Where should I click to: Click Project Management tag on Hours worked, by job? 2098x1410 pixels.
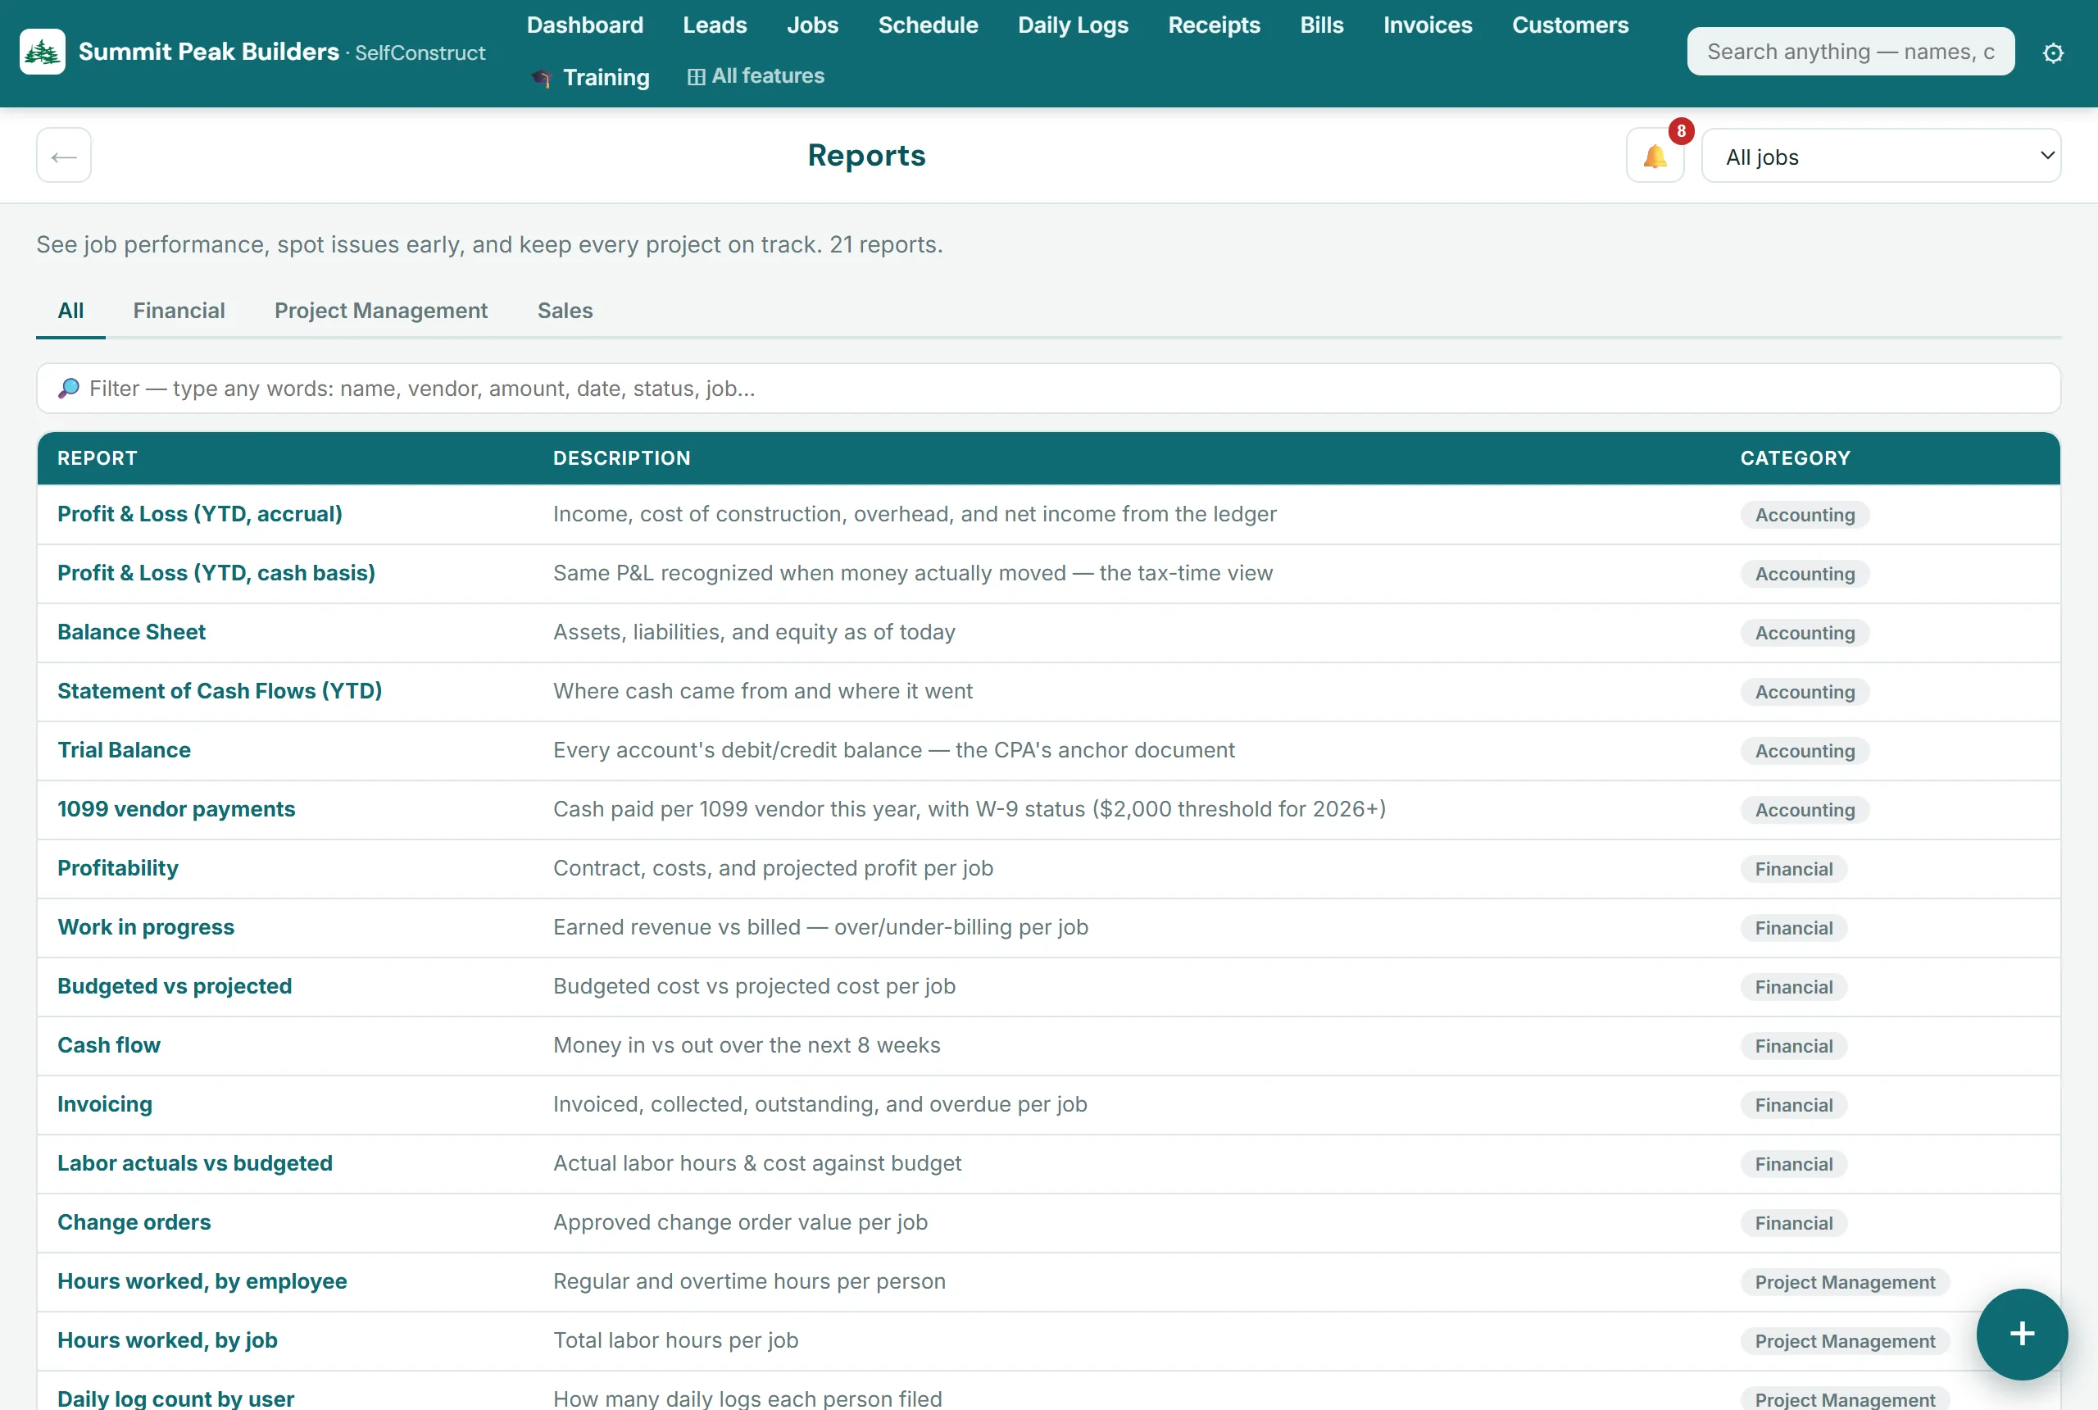click(1845, 1342)
